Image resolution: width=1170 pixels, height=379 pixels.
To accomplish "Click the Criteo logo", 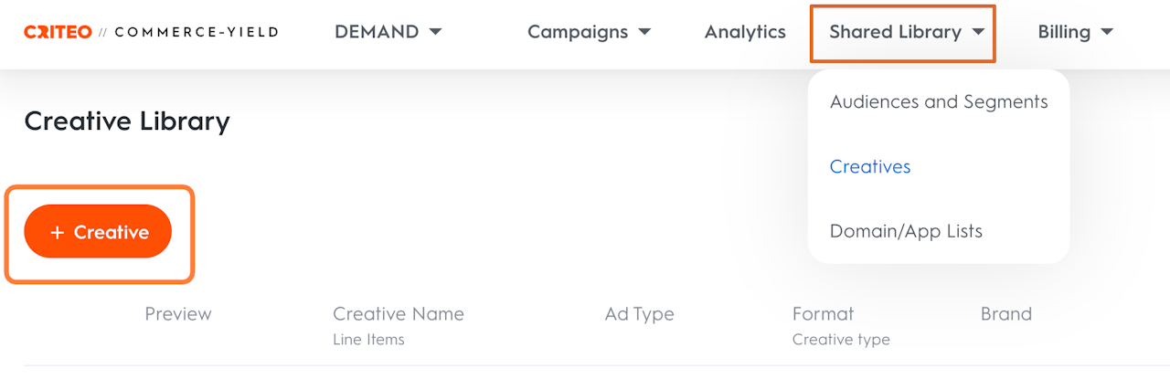I will [x=58, y=32].
